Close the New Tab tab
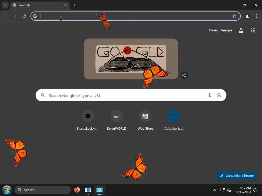The width and height of the screenshot is (262, 196). 65,5
